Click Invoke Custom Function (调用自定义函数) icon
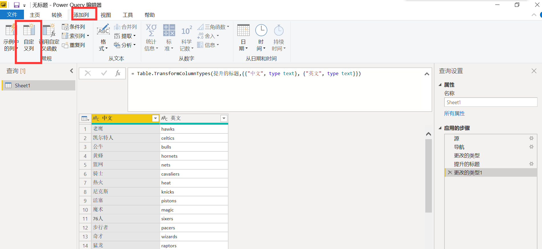Viewport: 542px width, 249px height. pyautogui.click(x=49, y=30)
